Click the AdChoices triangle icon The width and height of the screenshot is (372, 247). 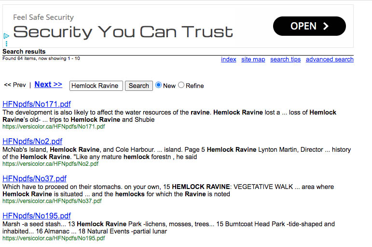click(x=6, y=36)
